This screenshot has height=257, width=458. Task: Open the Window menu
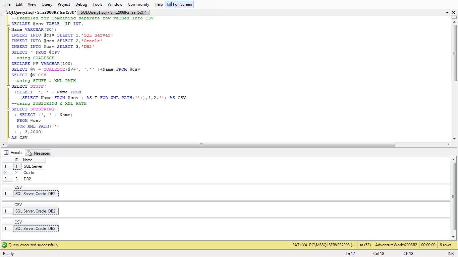point(115,4)
